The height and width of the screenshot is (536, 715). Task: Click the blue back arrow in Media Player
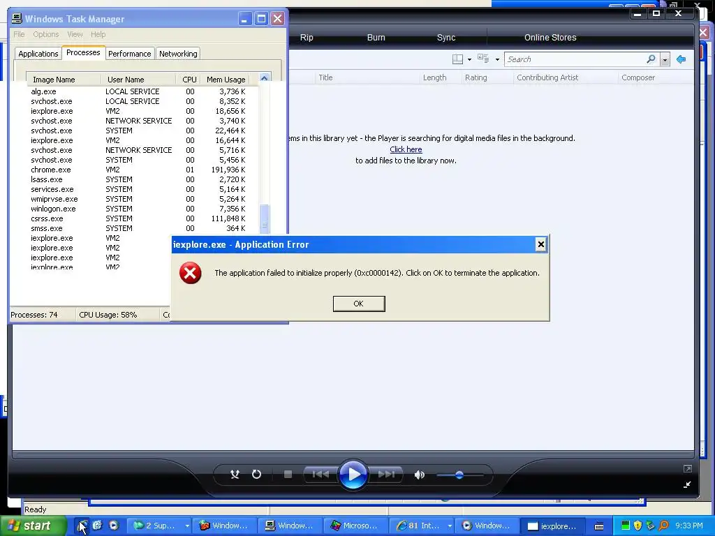coord(681,59)
